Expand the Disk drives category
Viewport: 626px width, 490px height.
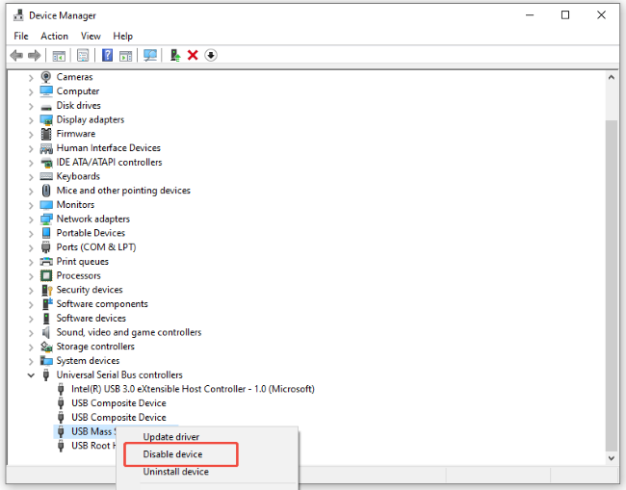click(31, 106)
